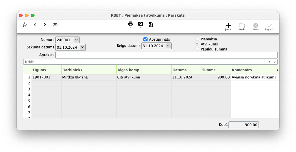The height and width of the screenshot is (152, 296).
Task: Click into the Apraksts field
Action: (x=166, y=55)
